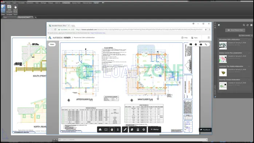Open Assembly Sample thumbnail
This screenshot has width=254, height=143.
coord(223,86)
